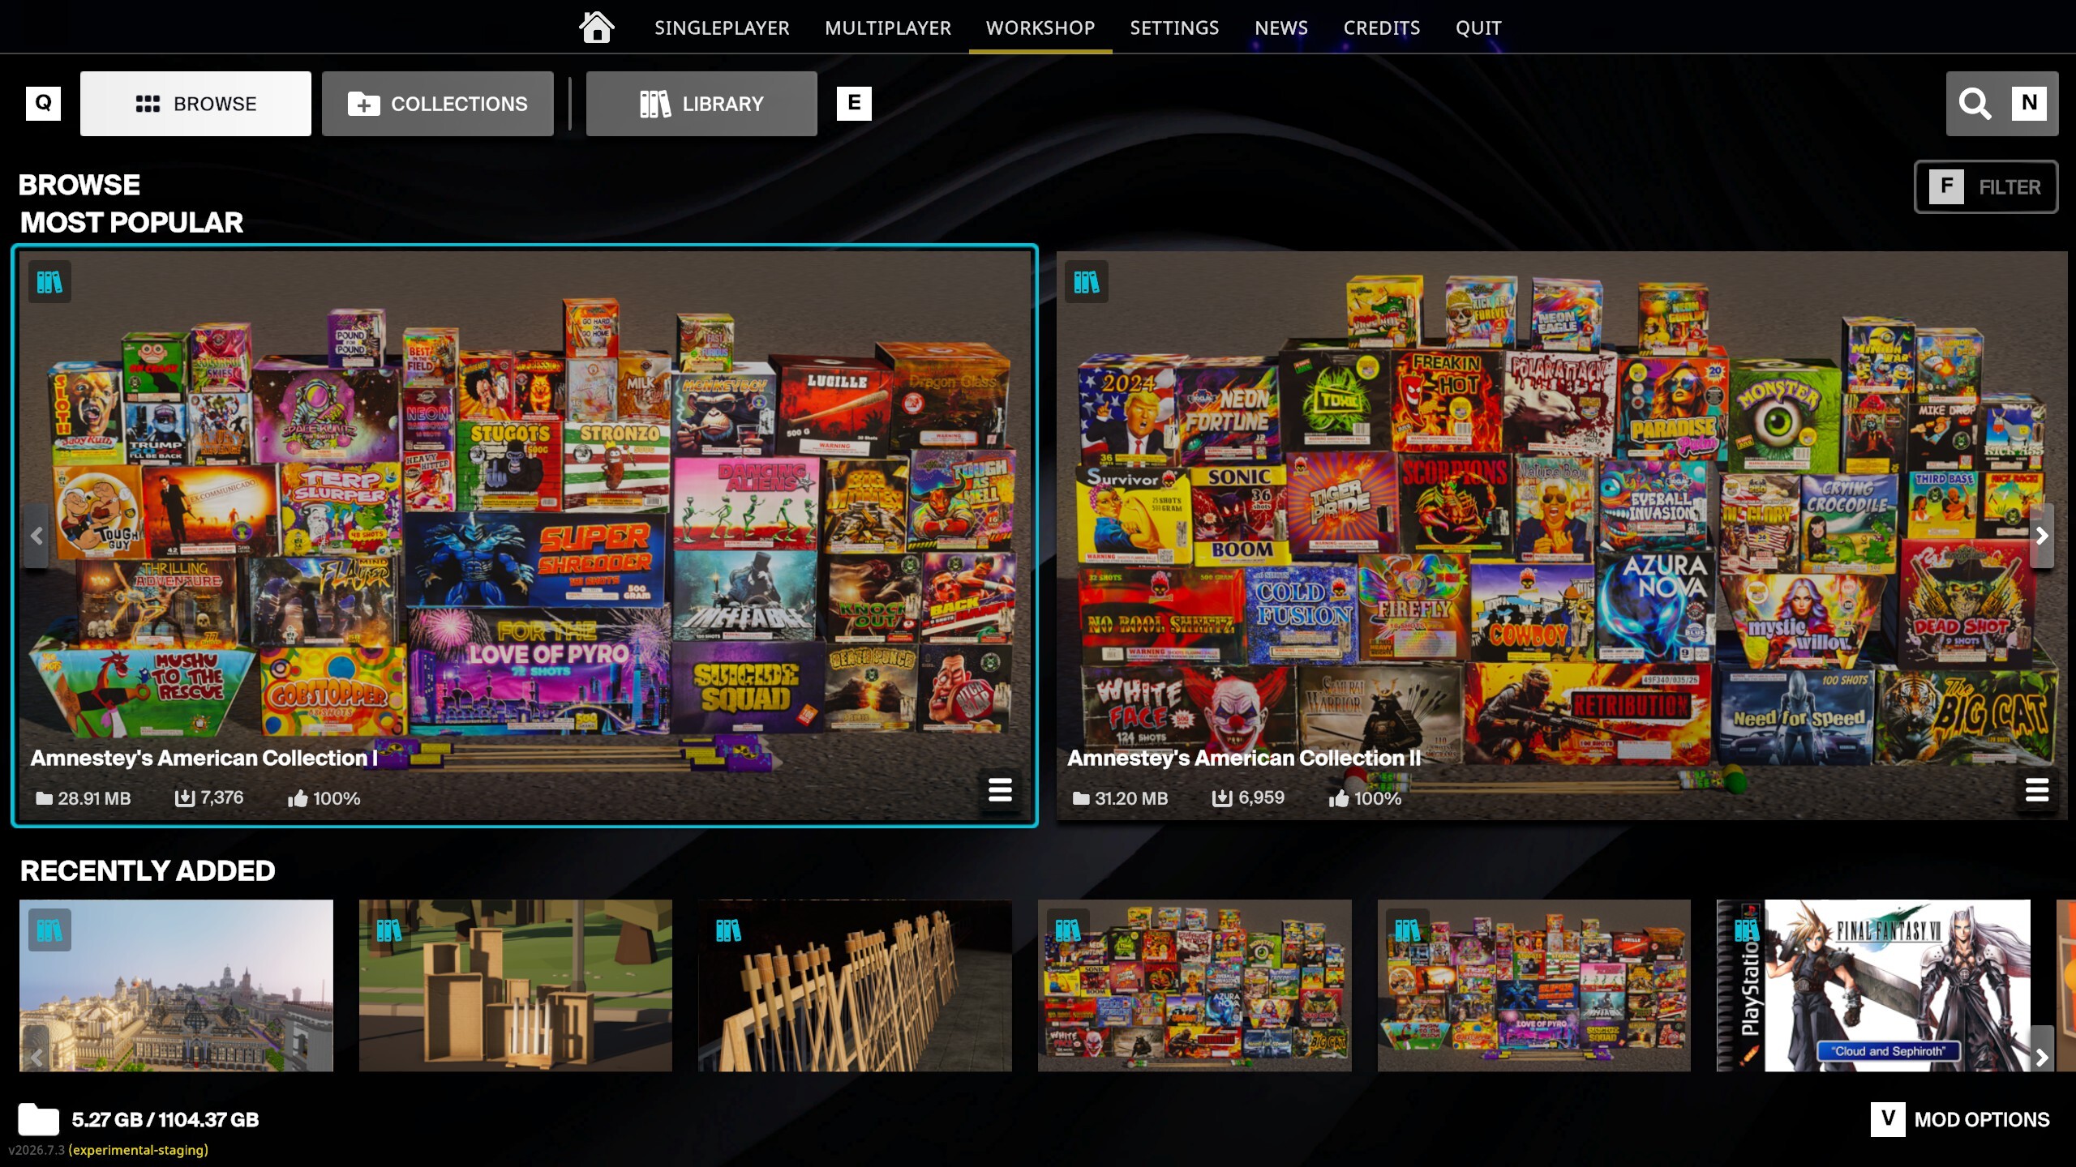Click library icon on fifth recent thumbnail
This screenshot has width=2076, height=1167.
click(x=1408, y=930)
